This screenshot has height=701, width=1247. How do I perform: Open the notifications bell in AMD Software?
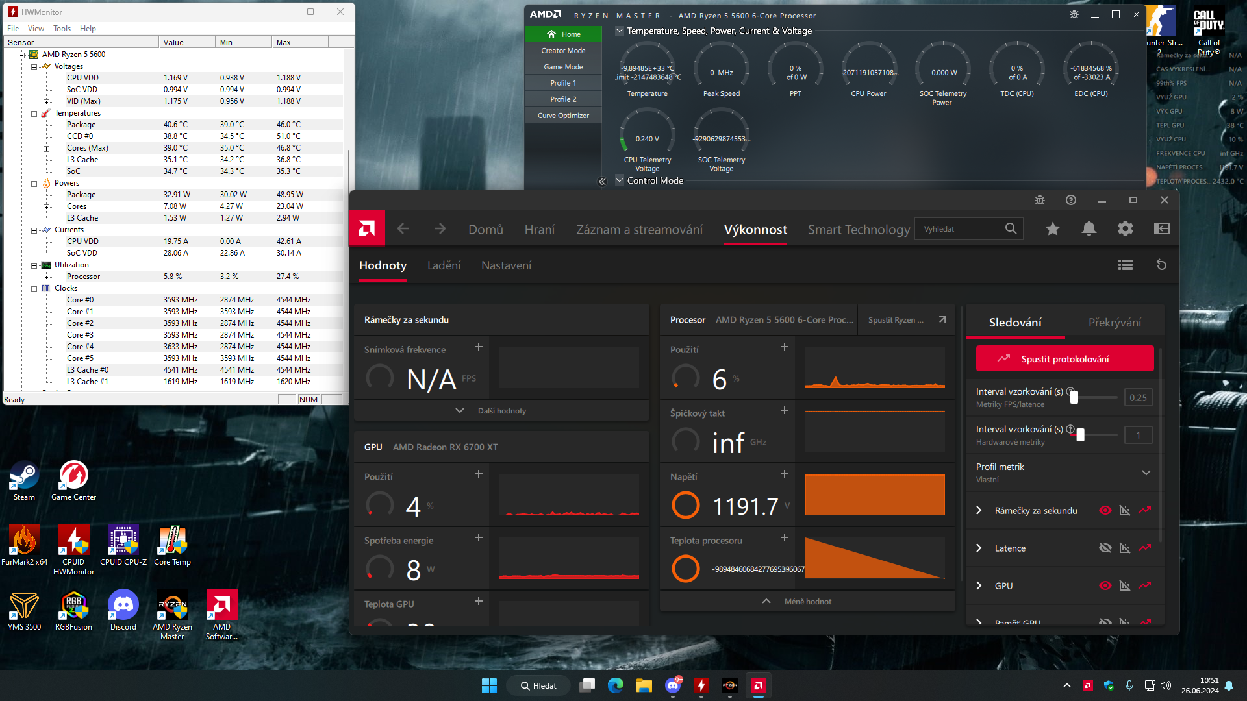[x=1089, y=228]
